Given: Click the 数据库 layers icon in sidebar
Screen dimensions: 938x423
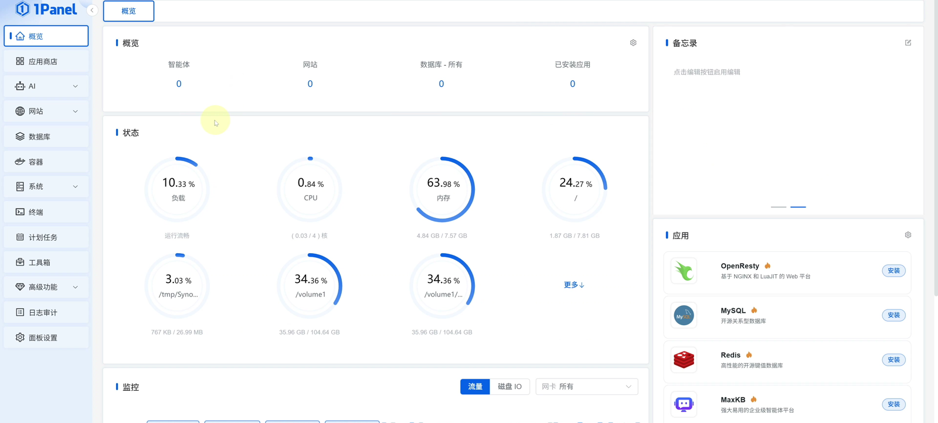Looking at the screenshot, I should pos(20,137).
